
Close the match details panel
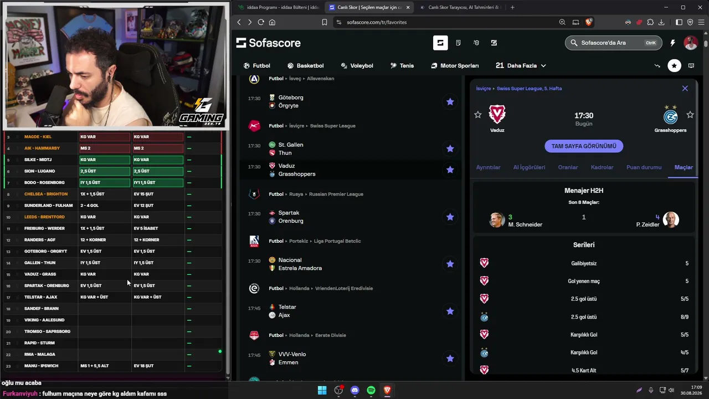point(685,88)
